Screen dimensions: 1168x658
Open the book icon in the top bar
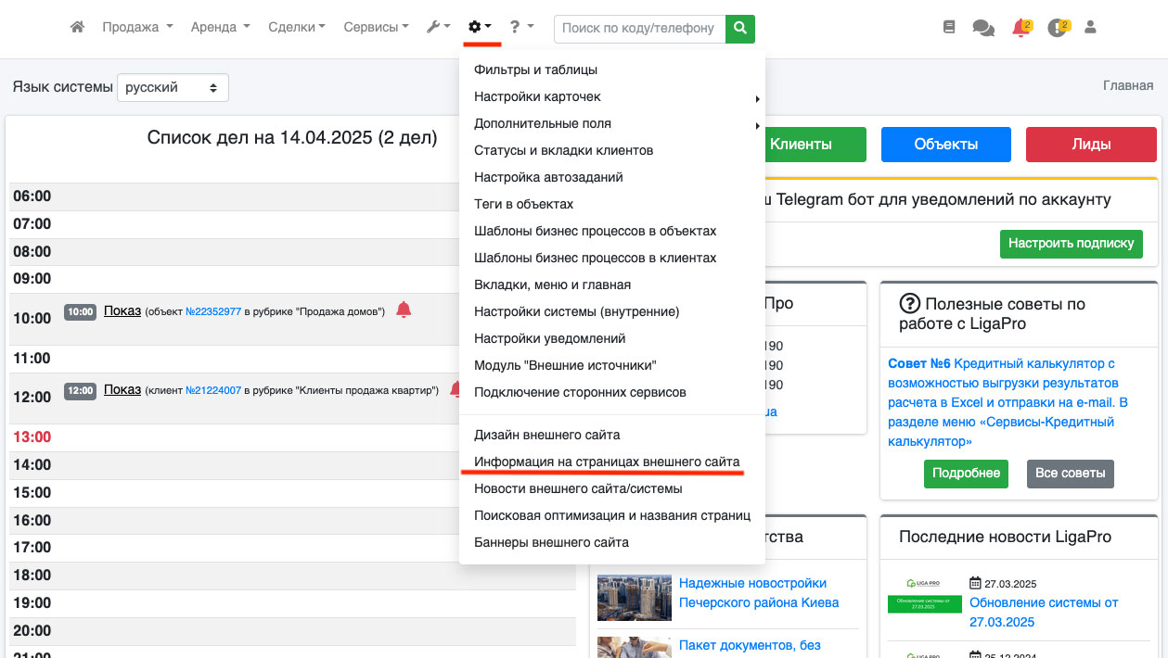tap(948, 28)
